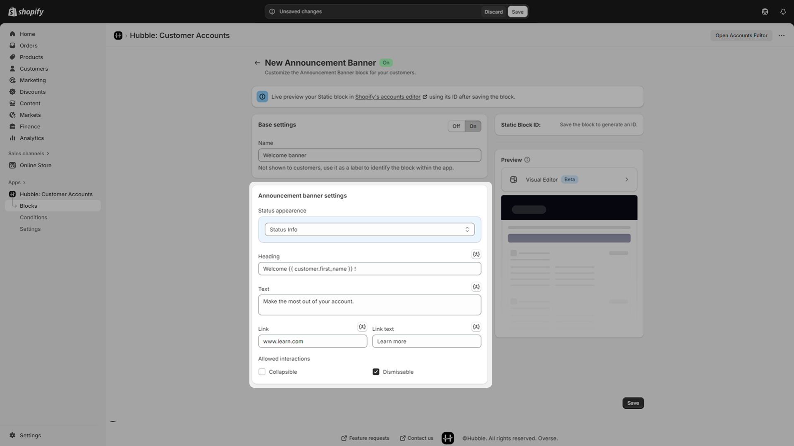The height and width of the screenshot is (446, 794).
Task: Open Shopify's accounts editor link
Action: (388, 97)
